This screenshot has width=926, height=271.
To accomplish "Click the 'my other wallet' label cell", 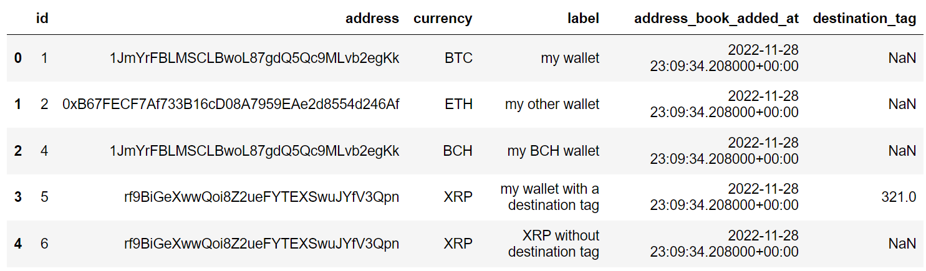I will coord(552,104).
